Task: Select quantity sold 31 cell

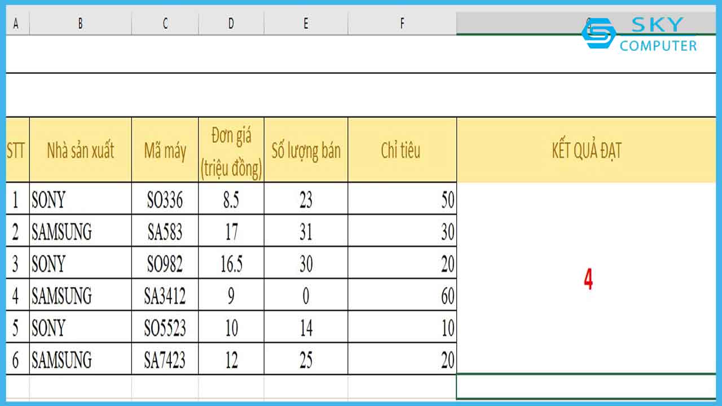Action: point(306,231)
